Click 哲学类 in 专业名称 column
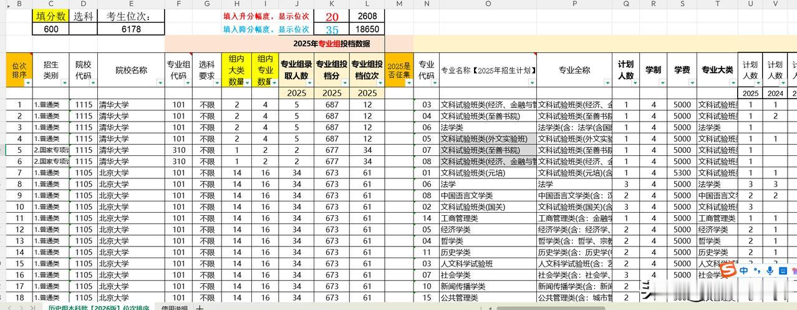This screenshot has width=797, height=310. (488, 241)
